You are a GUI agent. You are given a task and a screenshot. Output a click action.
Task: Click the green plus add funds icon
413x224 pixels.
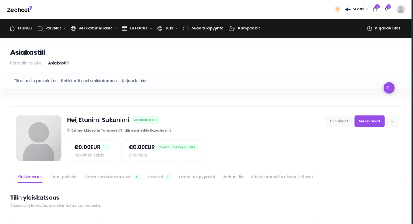click(x=106, y=147)
